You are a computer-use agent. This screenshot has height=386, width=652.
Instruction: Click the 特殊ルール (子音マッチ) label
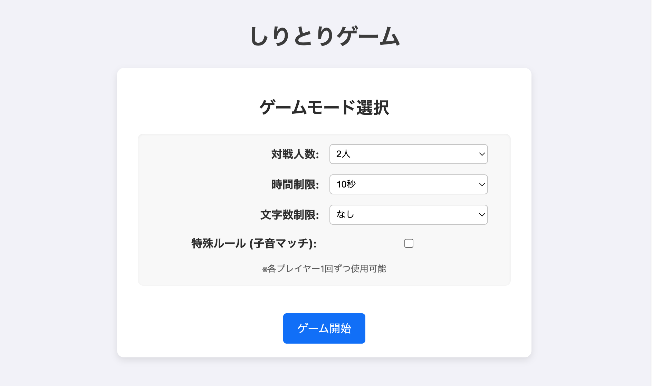point(254,243)
